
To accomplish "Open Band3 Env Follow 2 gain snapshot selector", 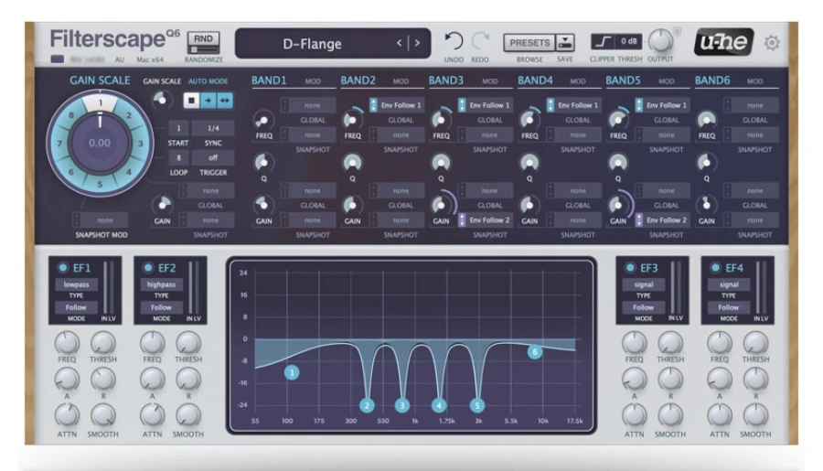I will pos(485,220).
